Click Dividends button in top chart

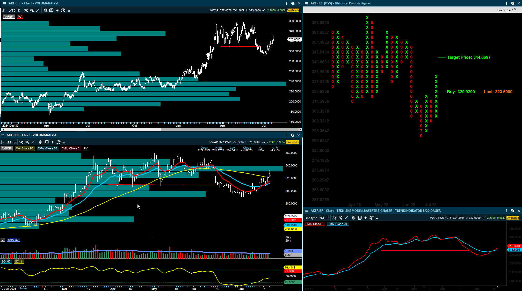(293, 10)
